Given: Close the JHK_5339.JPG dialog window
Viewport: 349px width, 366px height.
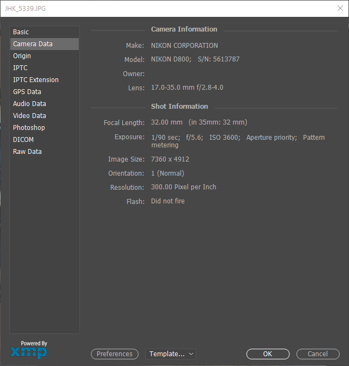Looking at the screenshot, I should click(340, 8).
